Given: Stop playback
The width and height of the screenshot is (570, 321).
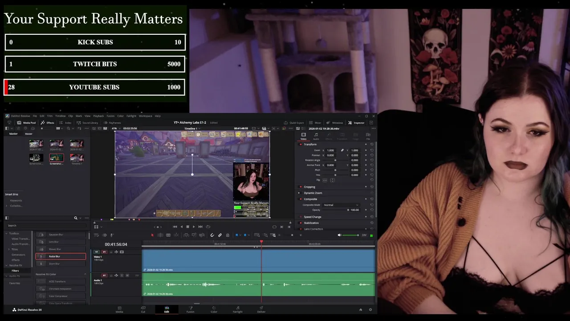Looking at the screenshot, I should (187, 226).
